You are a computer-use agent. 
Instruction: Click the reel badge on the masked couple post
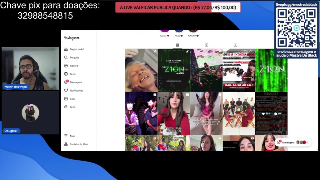pyautogui.click(x=155, y=95)
